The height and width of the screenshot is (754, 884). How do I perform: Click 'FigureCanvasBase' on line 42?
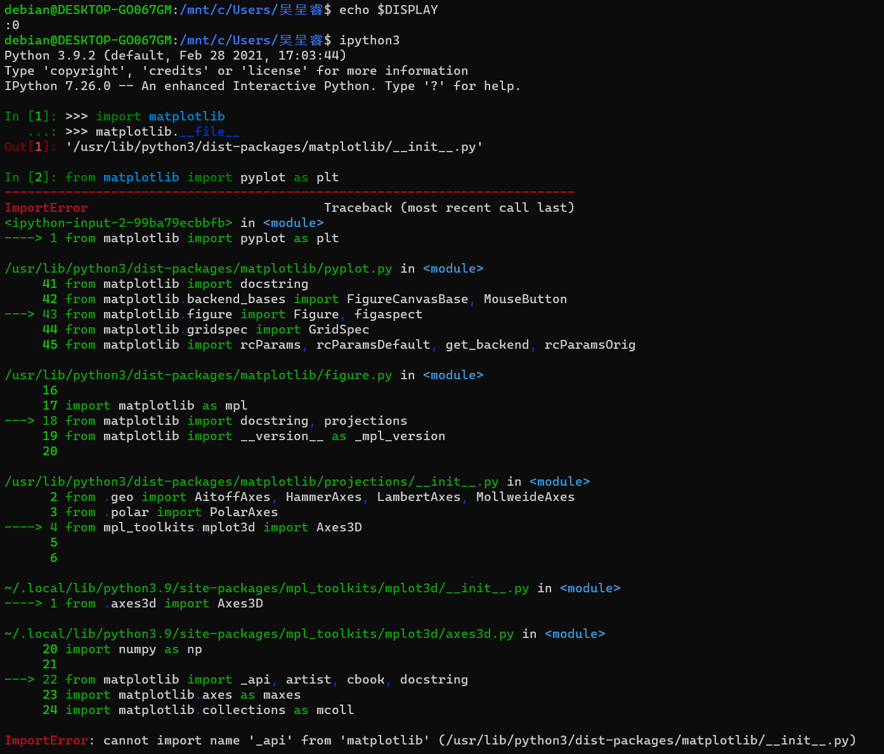click(408, 299)
